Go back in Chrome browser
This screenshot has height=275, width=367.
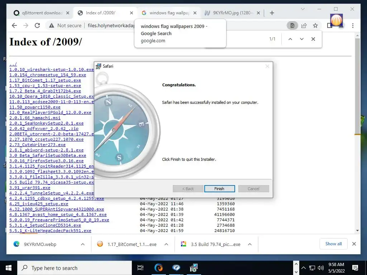tap(14, 25)
